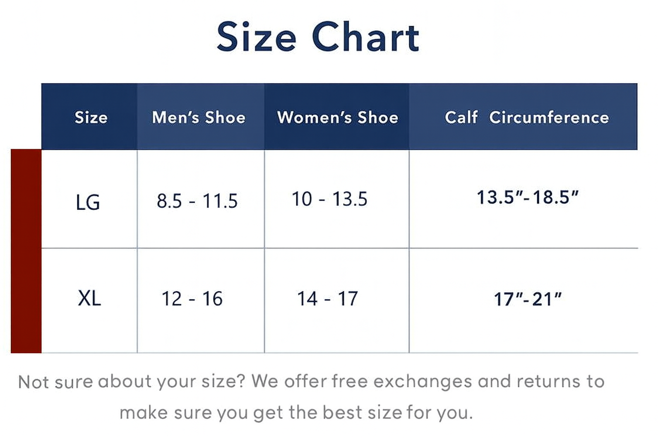Click the 13.5"-18.5" calf circumference value

527,198
